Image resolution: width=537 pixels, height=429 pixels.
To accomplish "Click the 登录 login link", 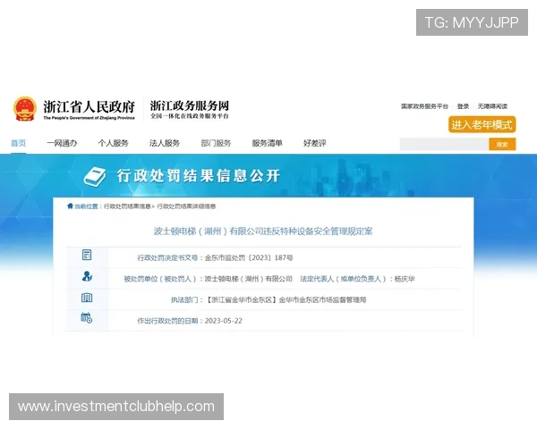I will tap(463, 106).
